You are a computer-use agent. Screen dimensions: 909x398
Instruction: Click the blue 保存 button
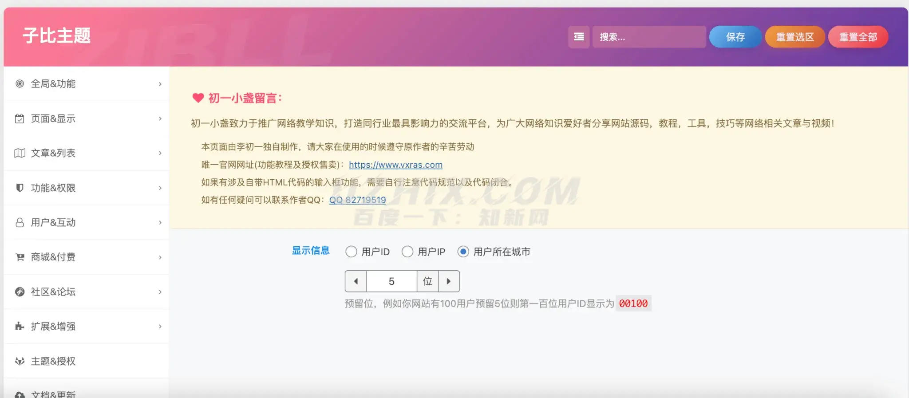(x=735, y=37)
